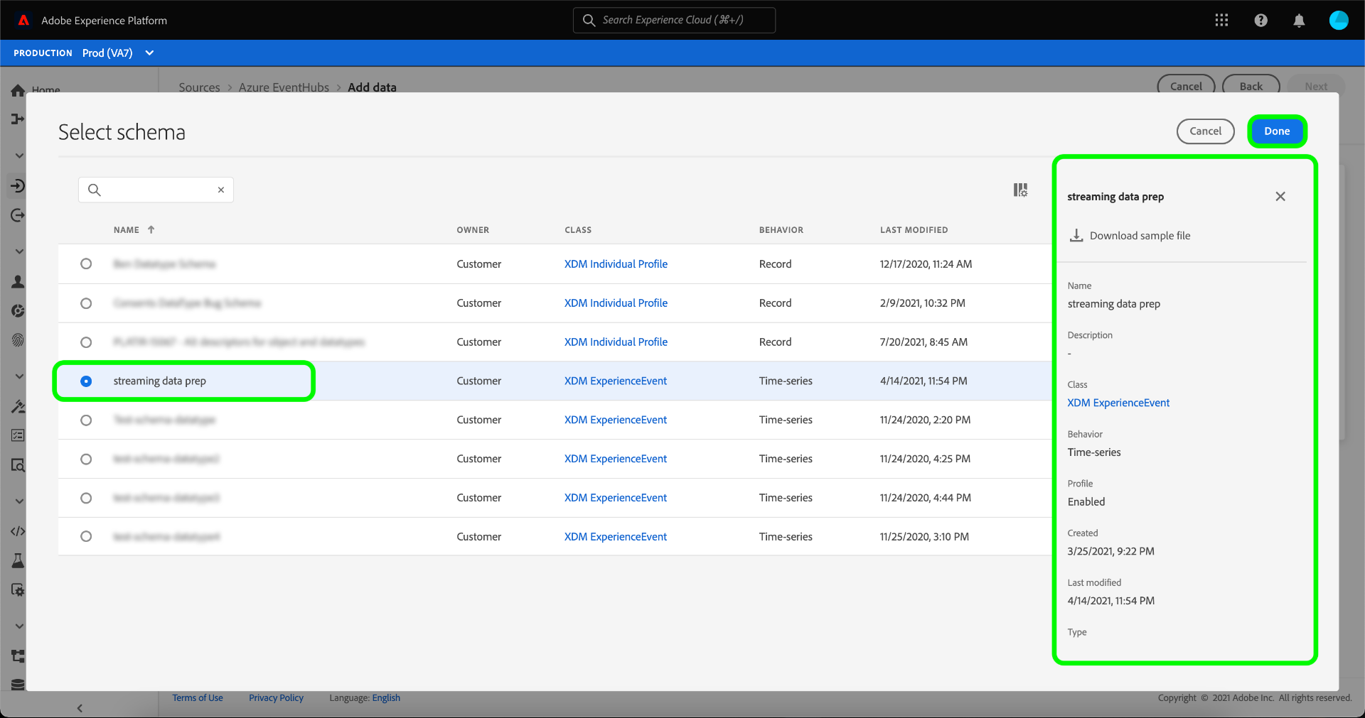This screenshot has height=718, width=1365.
Task: Close the streaming data prep details panel
Action: 1280,197
